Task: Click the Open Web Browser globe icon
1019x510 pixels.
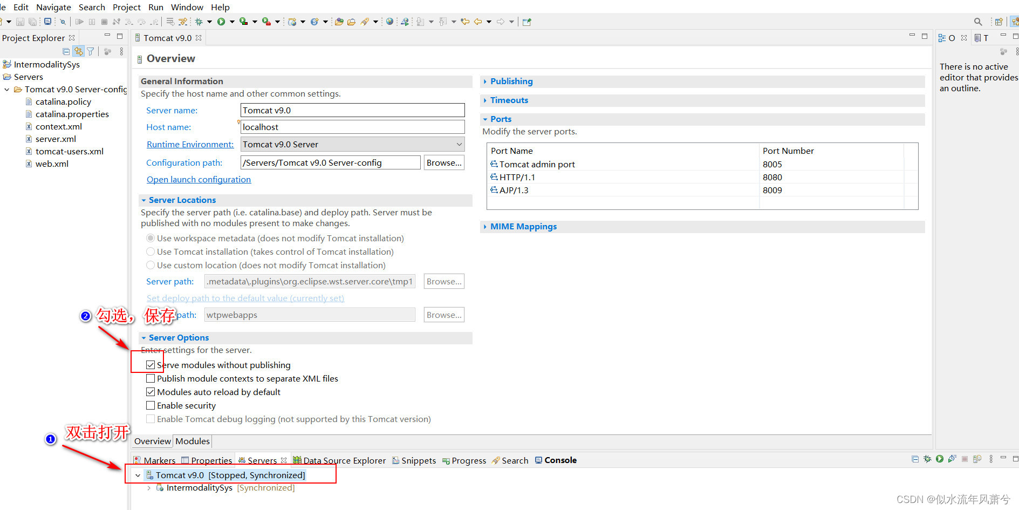Action: [389, 22]
